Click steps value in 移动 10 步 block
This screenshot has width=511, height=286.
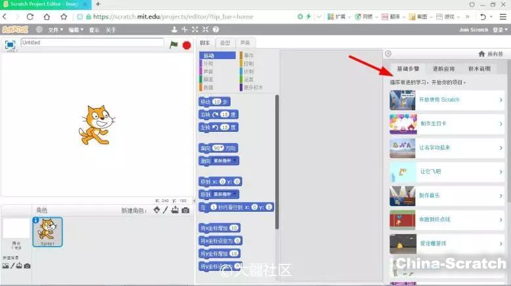(x=217, y=102)
